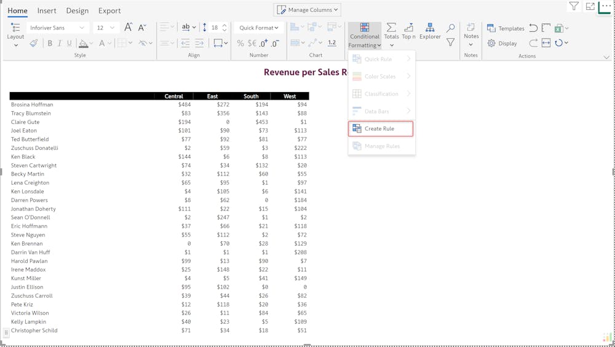Toggle Underline formatting

click(69, 43)
